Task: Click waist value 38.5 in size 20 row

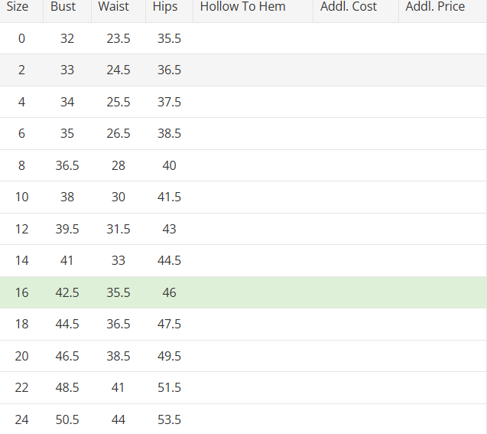Action: click(x=119, y=356)
